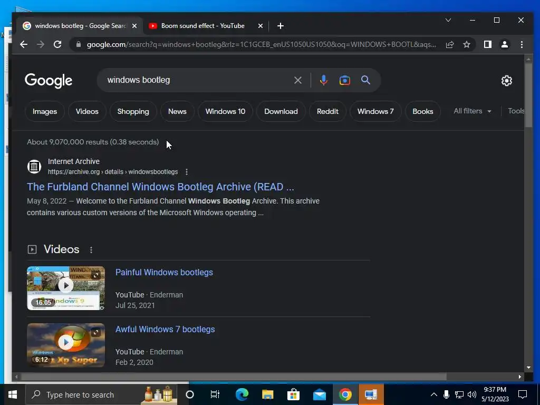Screen dimensions: 540x405
Task: Open Videos section more options
Action: click(91, 249)
